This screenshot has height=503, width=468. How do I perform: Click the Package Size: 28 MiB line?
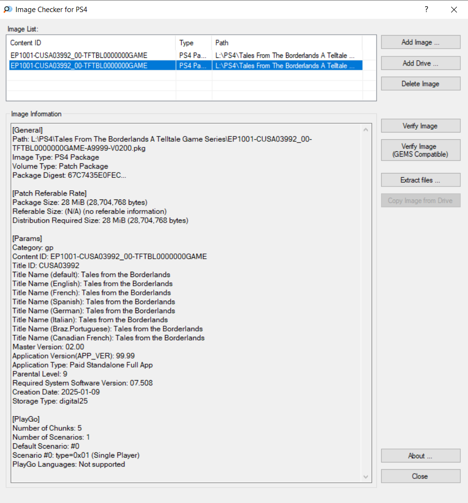click(x=80, y=202)
